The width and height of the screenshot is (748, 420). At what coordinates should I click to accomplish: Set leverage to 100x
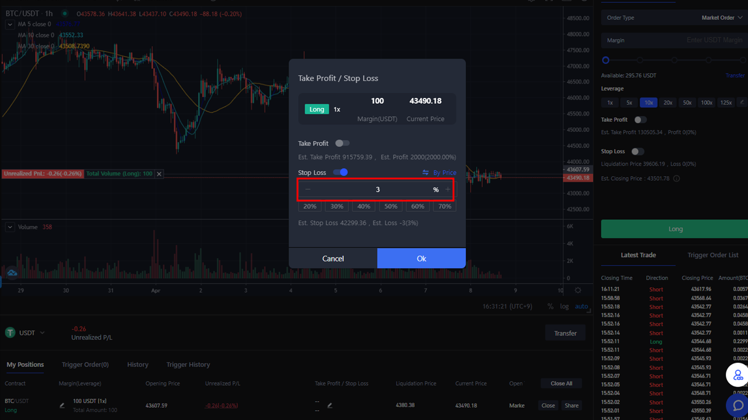click(707, 103)
